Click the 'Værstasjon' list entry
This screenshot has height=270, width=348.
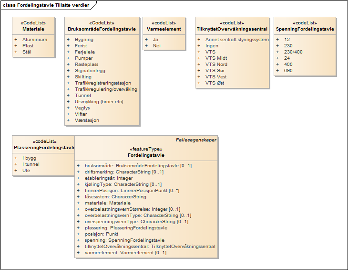click(x=87, y=120)
